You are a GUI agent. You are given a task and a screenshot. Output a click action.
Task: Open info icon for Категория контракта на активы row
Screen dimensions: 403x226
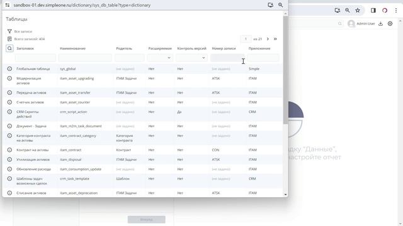(x=9, y=136)
